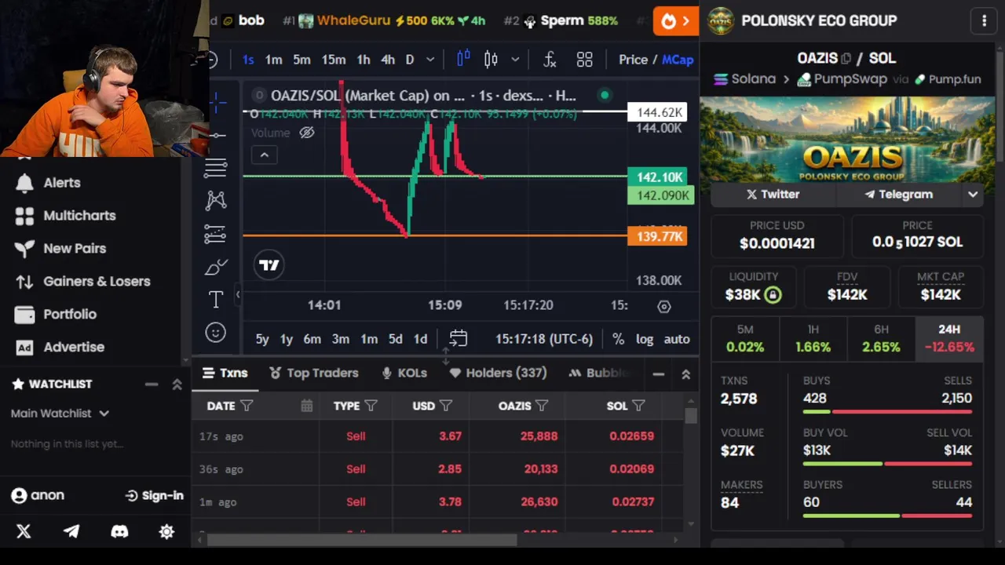Open Advertise in the sidebar
1005x565 pixels.
[60, 348]
